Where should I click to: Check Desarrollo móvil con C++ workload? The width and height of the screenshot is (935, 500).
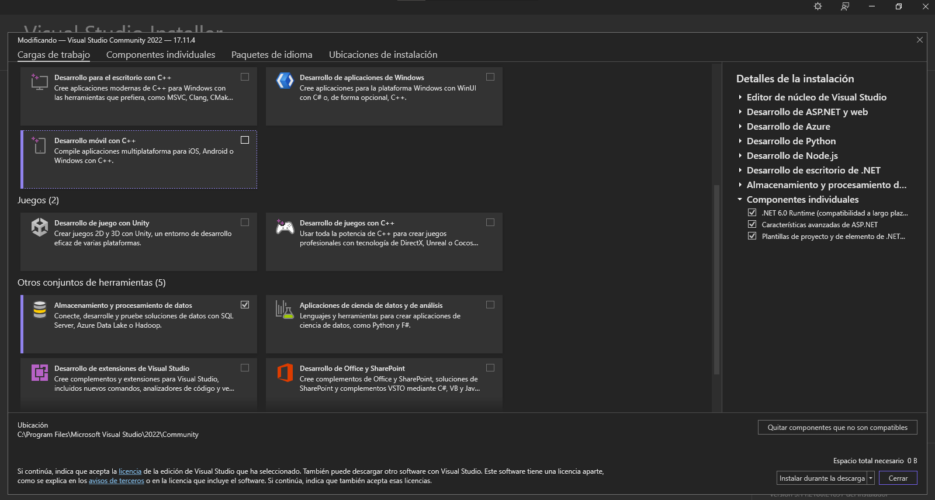tap(245, 140)
